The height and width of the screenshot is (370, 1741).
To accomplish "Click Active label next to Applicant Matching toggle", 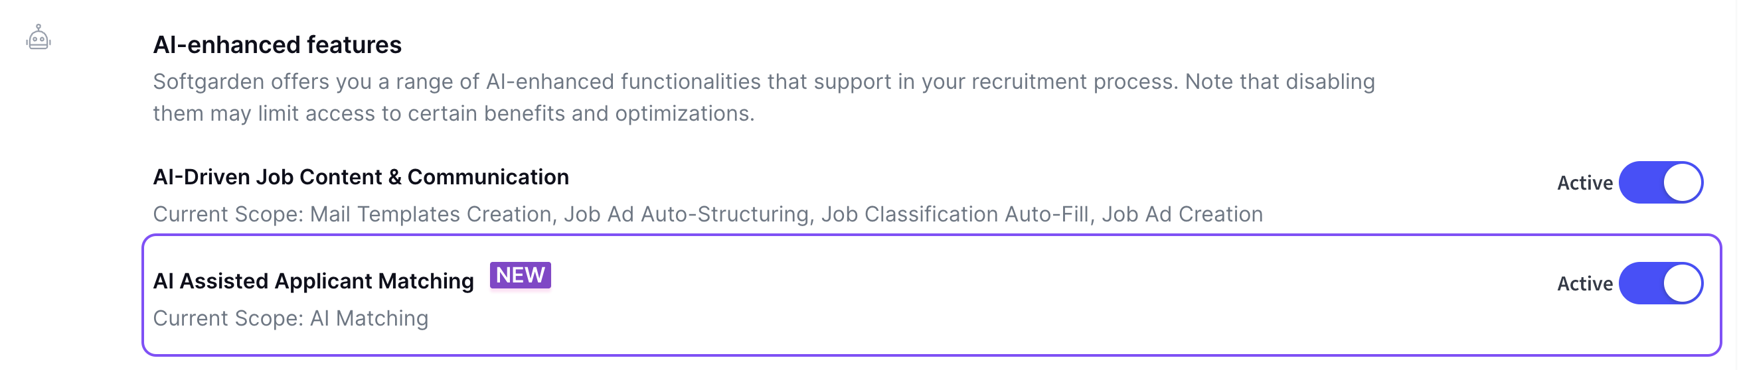I will 1584,284.
